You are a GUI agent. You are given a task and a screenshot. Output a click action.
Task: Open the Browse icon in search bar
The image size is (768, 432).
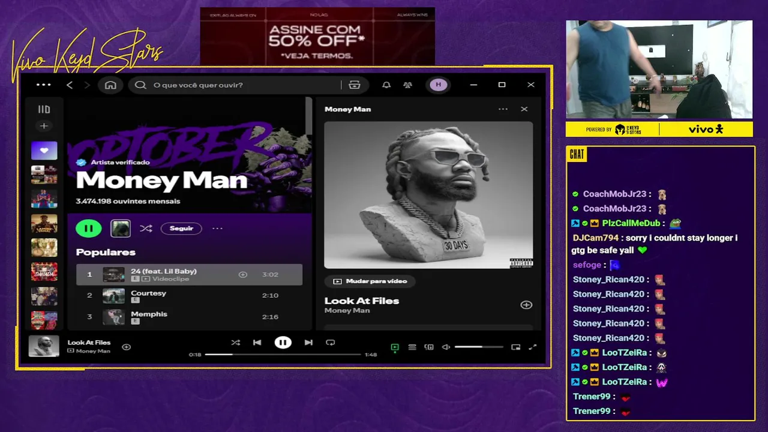pos(355,85)
